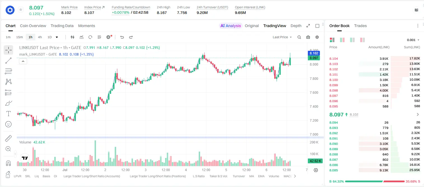Image resolution: width=424 pixels, height=187 pixels.
Task: Open the emoji sticker tool
Action: coord(8,124)
